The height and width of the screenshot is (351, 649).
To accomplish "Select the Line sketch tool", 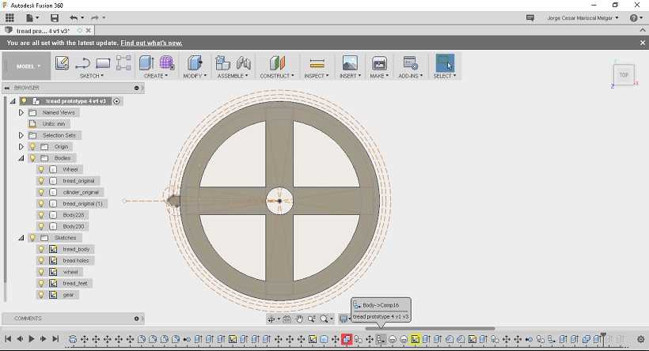I will point(83,63).
